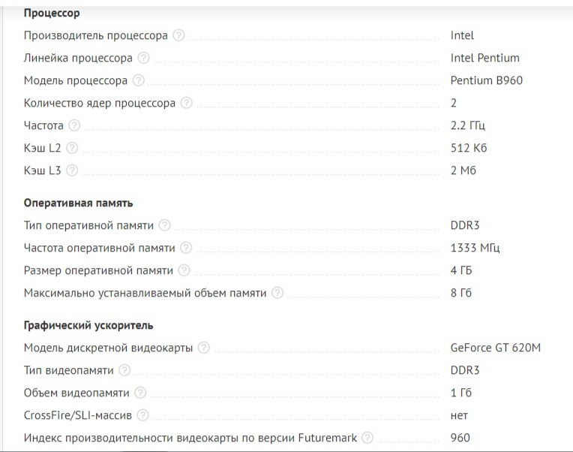The image size is (573, 452).
Task: Click question icon beside Модель дискретной видеокарты
Action: (203, 348)
